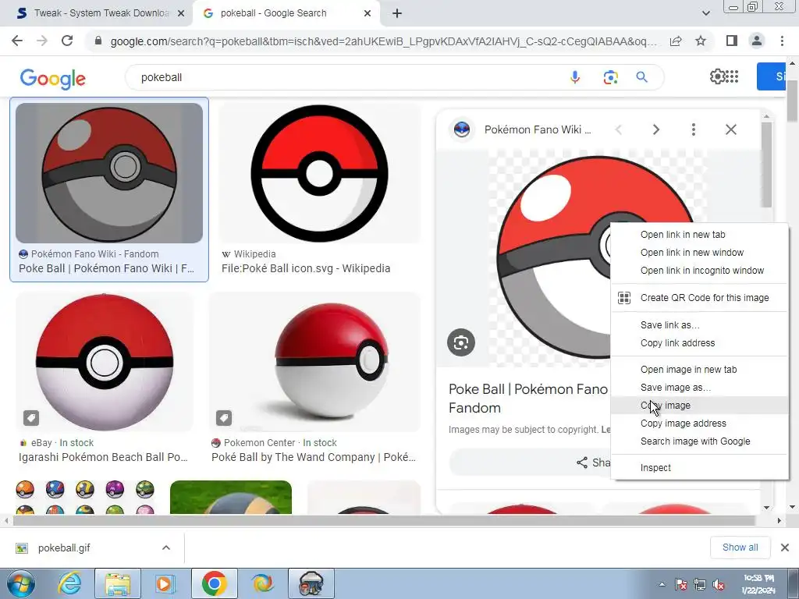This screenshot has width=799, height=599.
Task: Click the address bar URL
Action: (383, 41)
